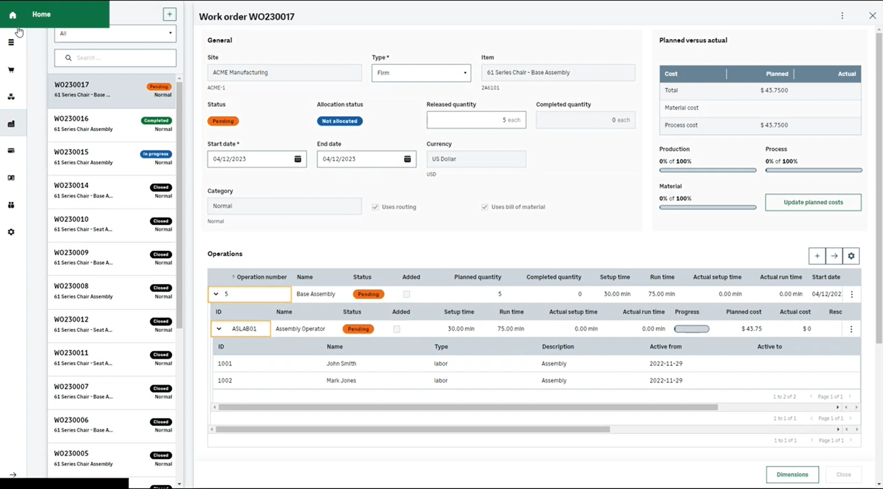Open the people group icon in sidebar
This screenshot has height=489, width=883.
coord(11,205)
